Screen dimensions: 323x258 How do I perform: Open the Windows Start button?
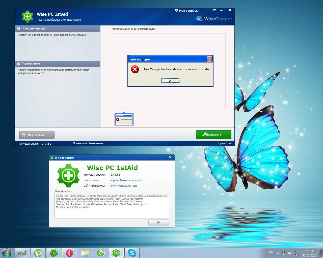7,253
